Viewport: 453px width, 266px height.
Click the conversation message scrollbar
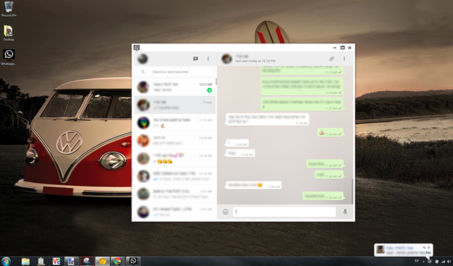tap(352, 191)
